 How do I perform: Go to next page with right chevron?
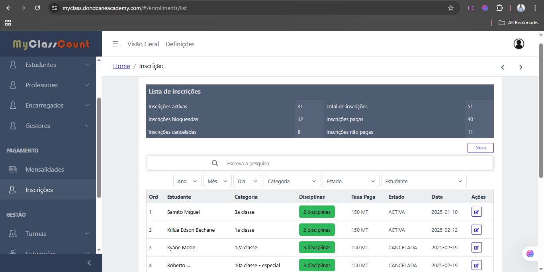coord(521,67)
